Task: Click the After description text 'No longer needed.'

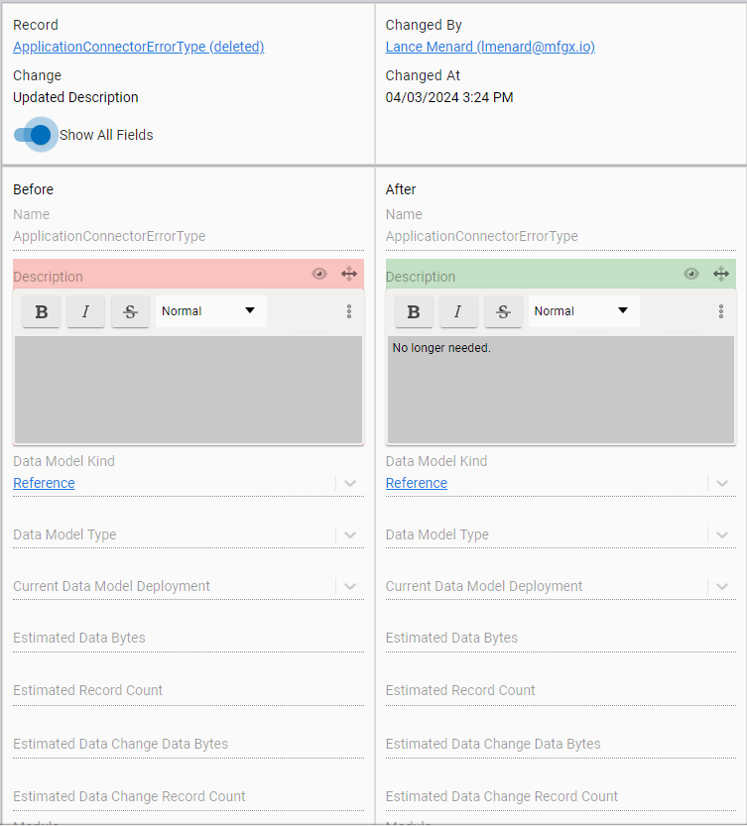Action: click(x=441, y=348)
